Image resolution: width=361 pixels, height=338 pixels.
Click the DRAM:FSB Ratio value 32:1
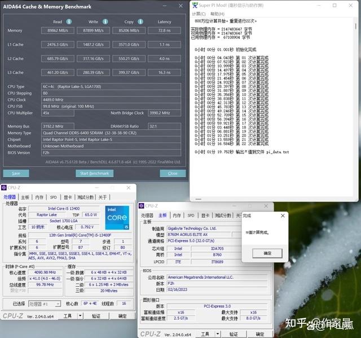coord(164,126)
